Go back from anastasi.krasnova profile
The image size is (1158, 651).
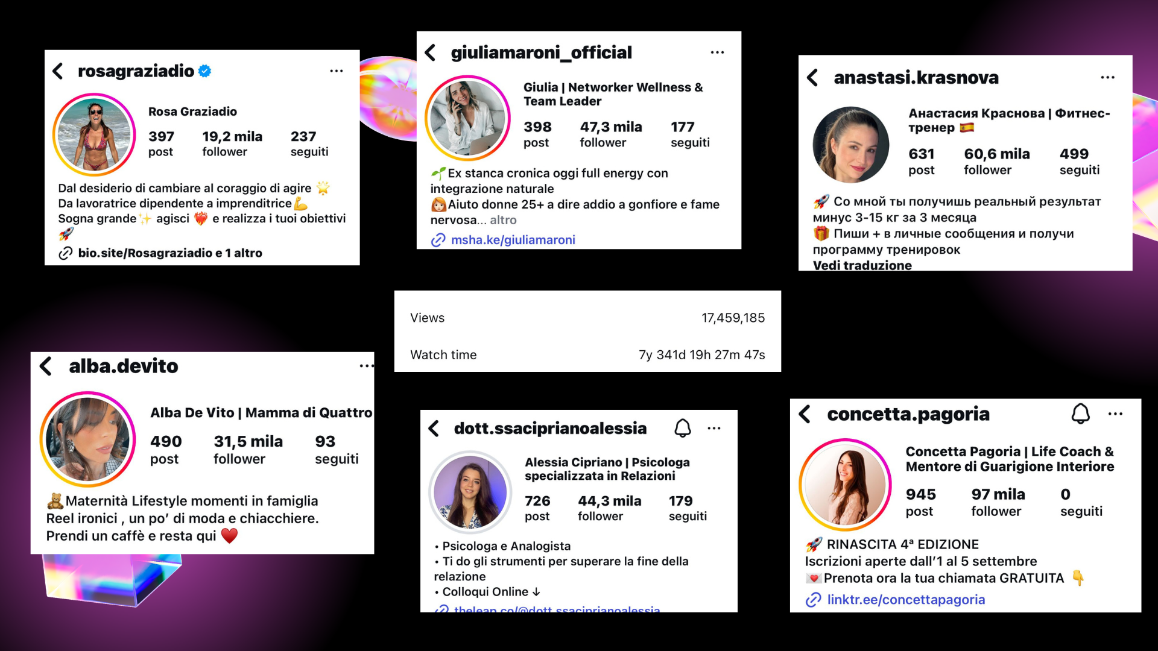[x=812, y=77]
